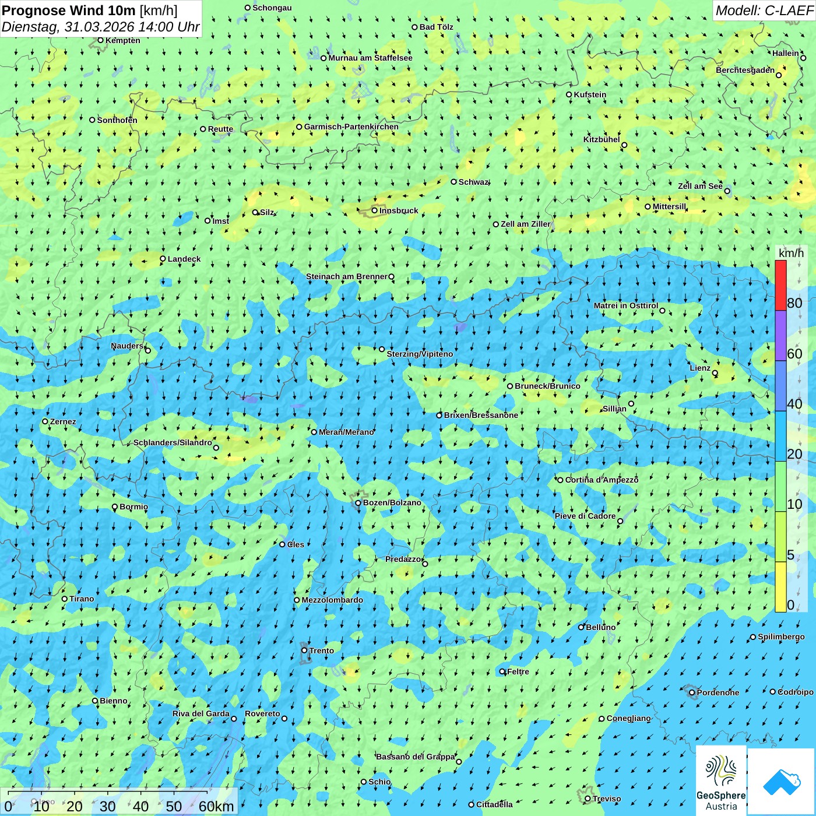Click the 'Riva del Garda' label
Viewport: 816px width, 816px height.
[201, 713]
